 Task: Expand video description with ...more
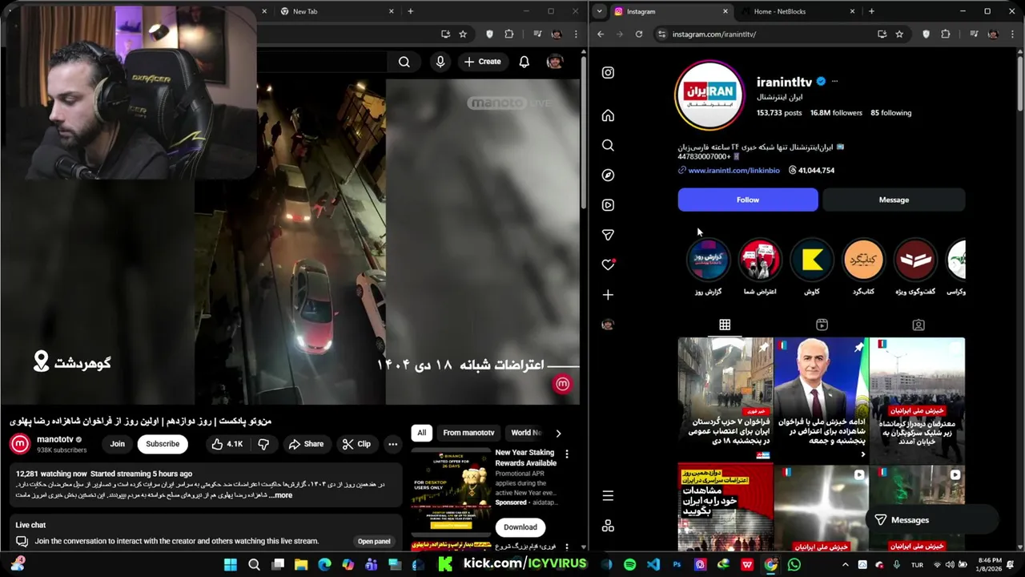point(281,495)
